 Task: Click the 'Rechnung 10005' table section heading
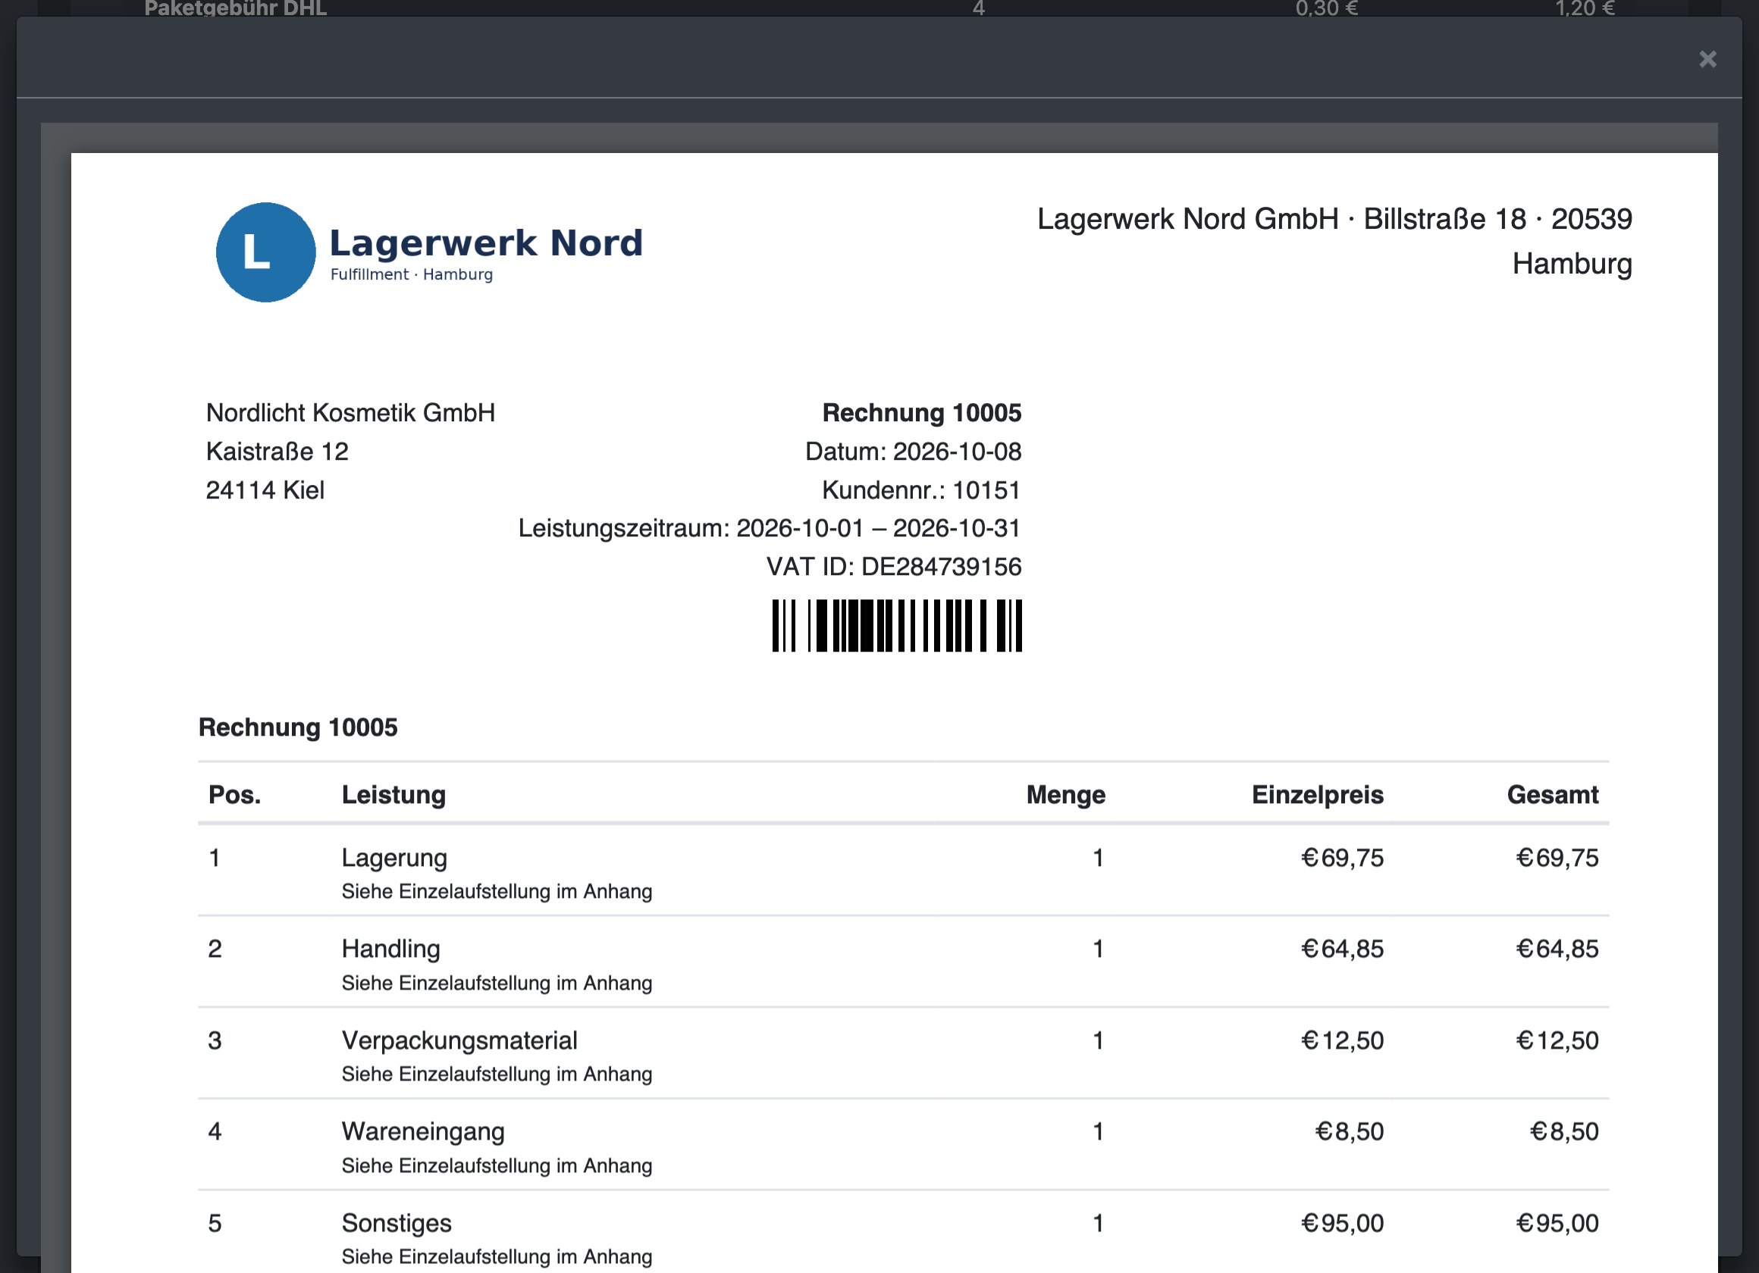298,727
